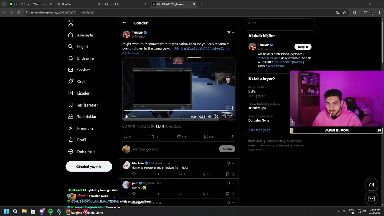Go to Profil in the sidebar

pyautogui.click(x=77, y=140)
